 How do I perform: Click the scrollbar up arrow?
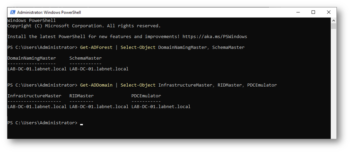(333, 20)
